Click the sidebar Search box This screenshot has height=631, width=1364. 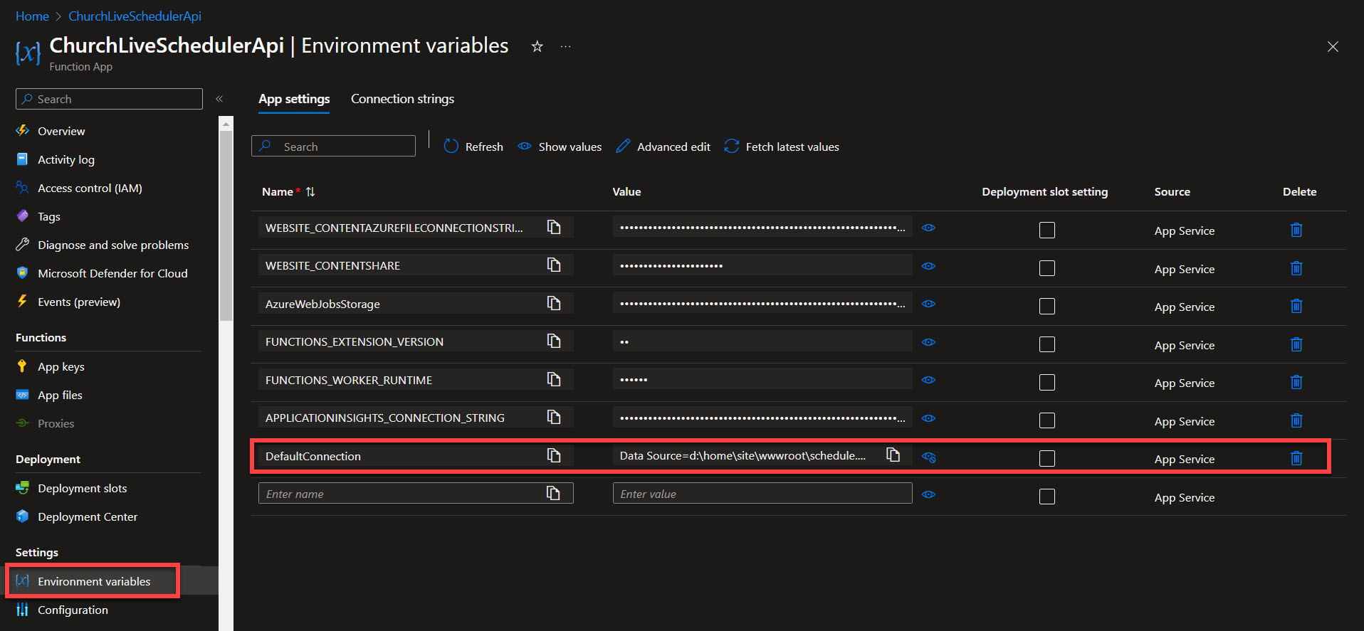(x=109, y=99)
